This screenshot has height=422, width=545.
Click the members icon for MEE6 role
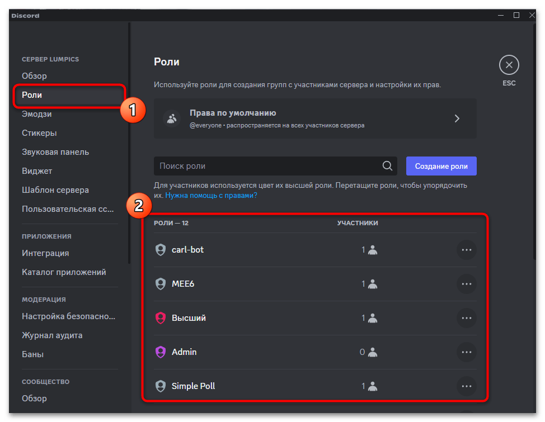click(x=373, y=284)
